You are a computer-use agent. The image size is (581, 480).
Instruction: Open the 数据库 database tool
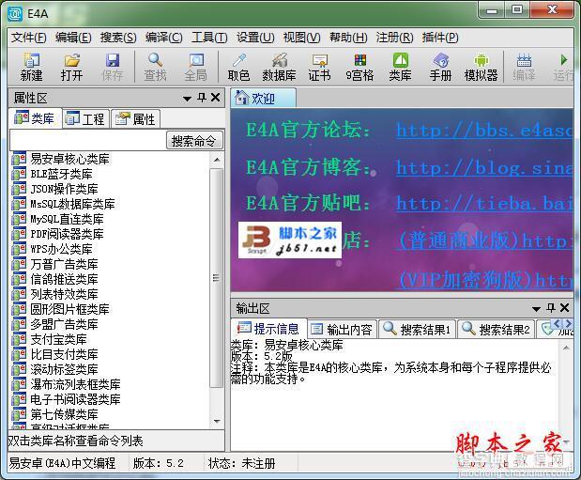pyautogui.click(x=279, y=67)
